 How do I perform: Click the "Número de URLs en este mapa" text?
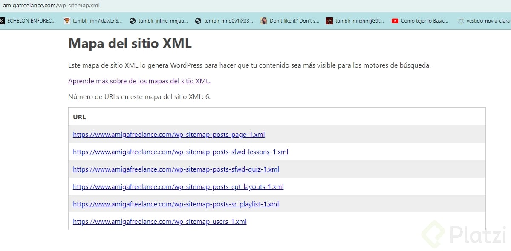[x=139, y=97]
